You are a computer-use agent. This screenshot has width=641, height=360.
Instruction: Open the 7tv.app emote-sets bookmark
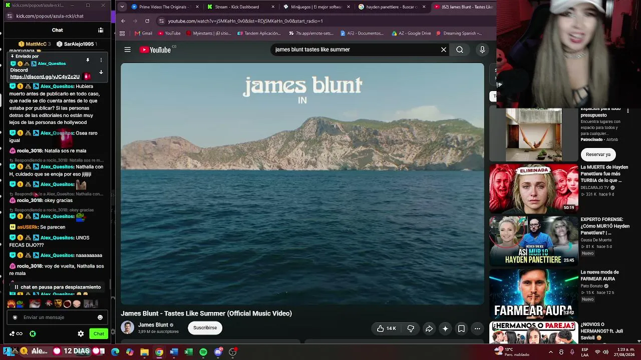pyautogui.click(x=311, y=33)
